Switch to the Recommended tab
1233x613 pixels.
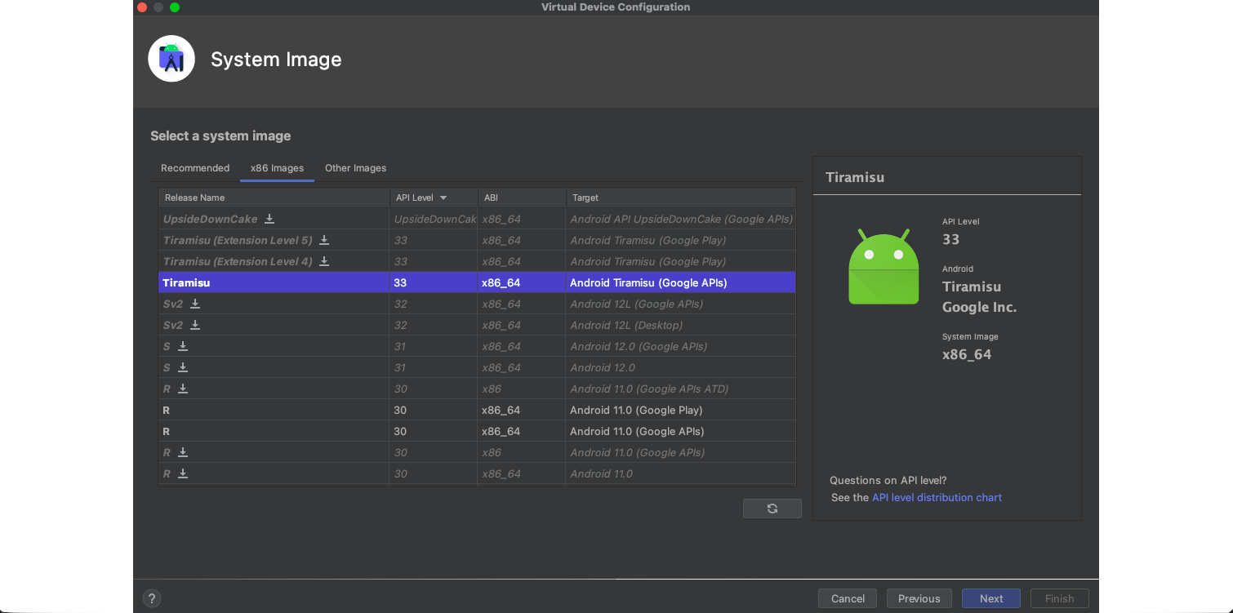click(x=195, y=168)
